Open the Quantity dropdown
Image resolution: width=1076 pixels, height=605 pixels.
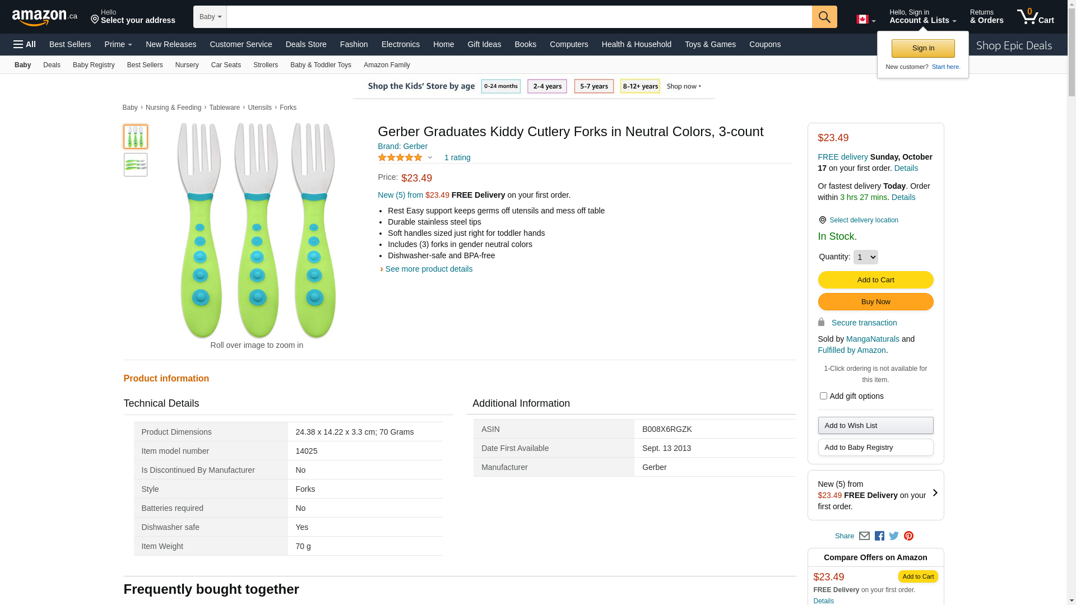[x=865, y=257]
